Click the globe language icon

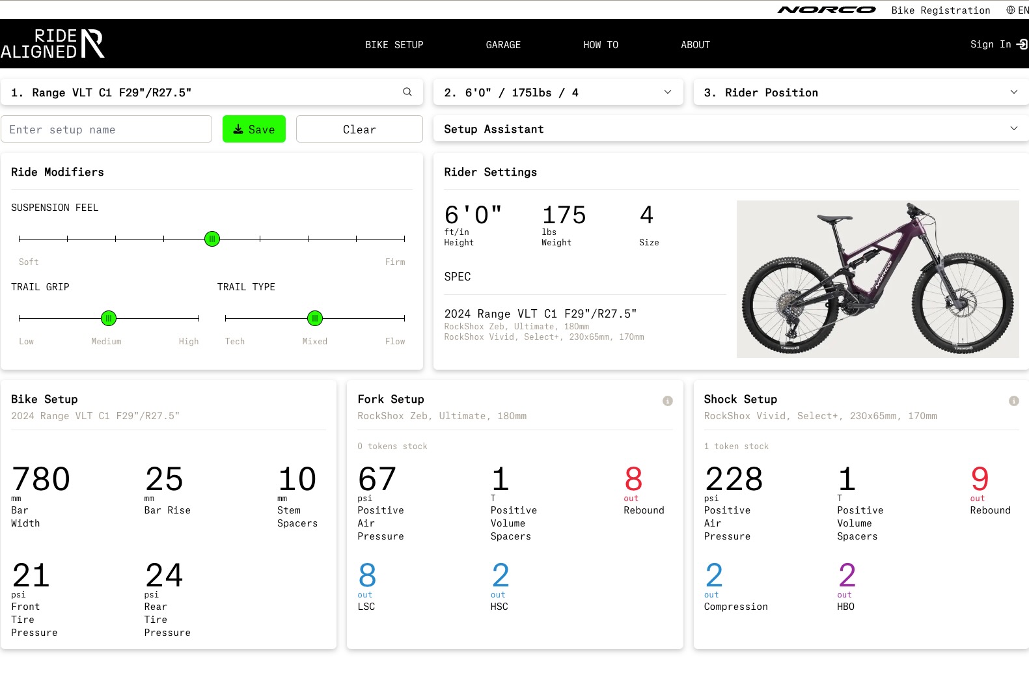1010,10
